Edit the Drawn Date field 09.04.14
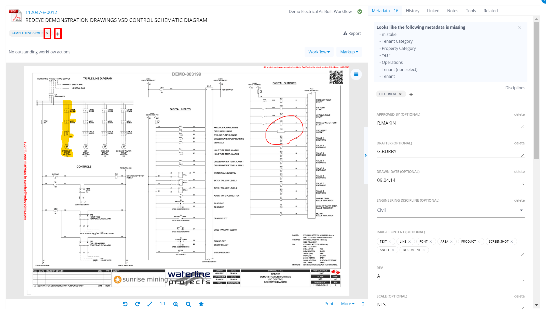Screen dimensions: 546x326 pyautogui.click(x=450, y=180)
